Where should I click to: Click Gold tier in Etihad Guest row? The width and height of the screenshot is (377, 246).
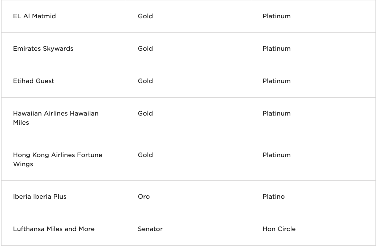pyautogui.click(x=145, y=81)
